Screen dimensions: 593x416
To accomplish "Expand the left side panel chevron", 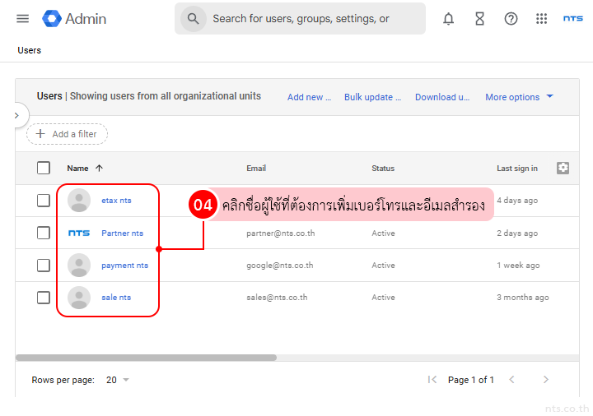I will (x=16, y=116).
